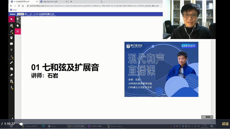
Task: Expand the Kami toolbar with double chevron
Action: [x=12, y=118]
